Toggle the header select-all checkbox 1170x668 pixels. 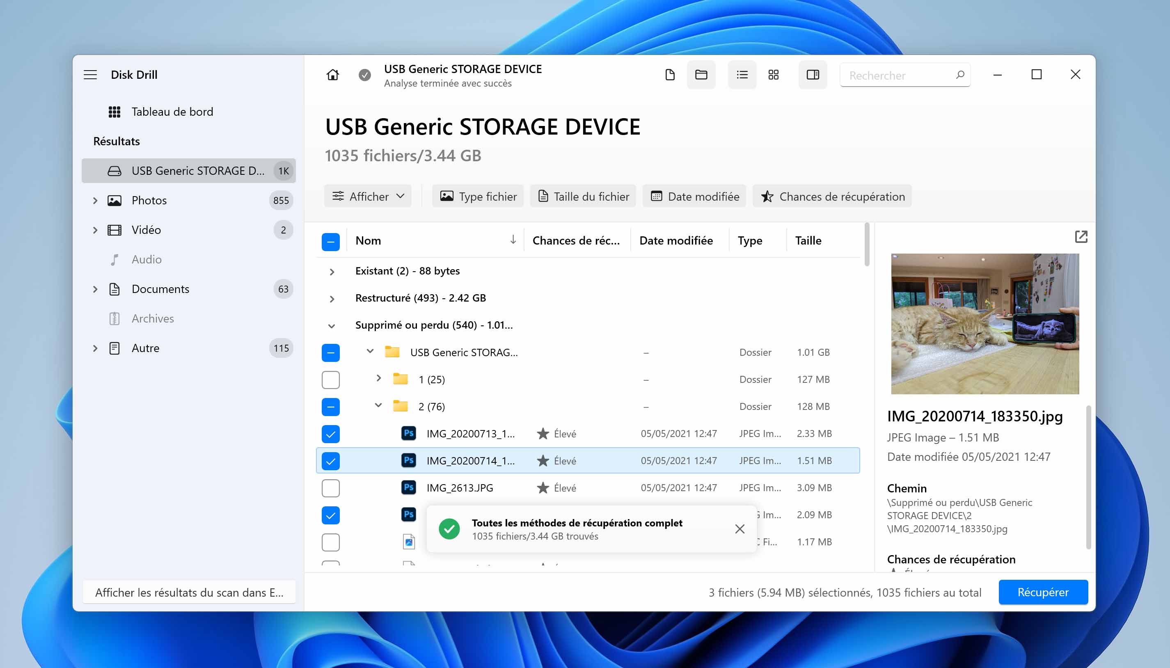point(330,242)
